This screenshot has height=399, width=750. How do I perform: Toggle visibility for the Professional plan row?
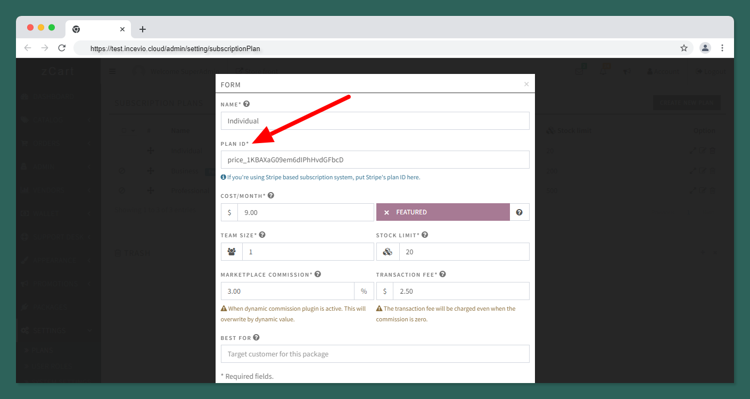click(121, 190)
